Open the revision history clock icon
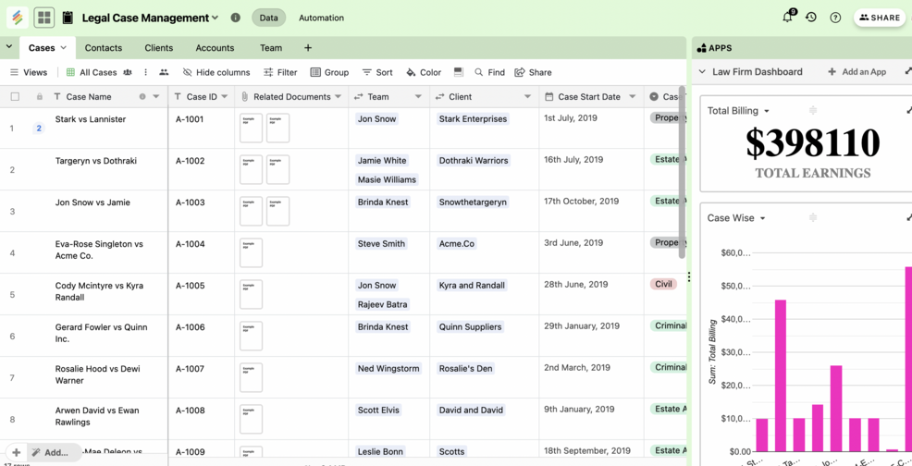Screen dimensions: 912x466 coord(811,18)
